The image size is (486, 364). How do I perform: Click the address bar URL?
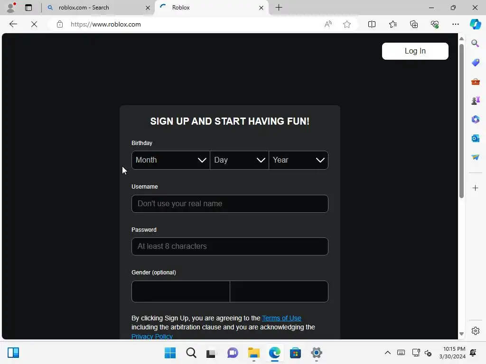point(105,24)
